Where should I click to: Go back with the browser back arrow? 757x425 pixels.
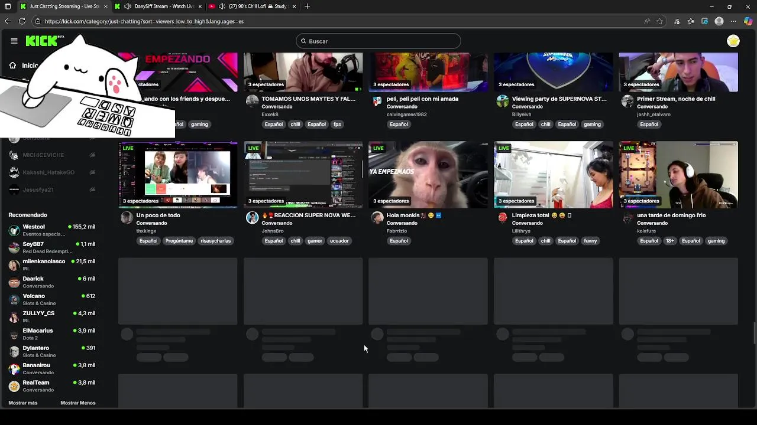[8, 21]
